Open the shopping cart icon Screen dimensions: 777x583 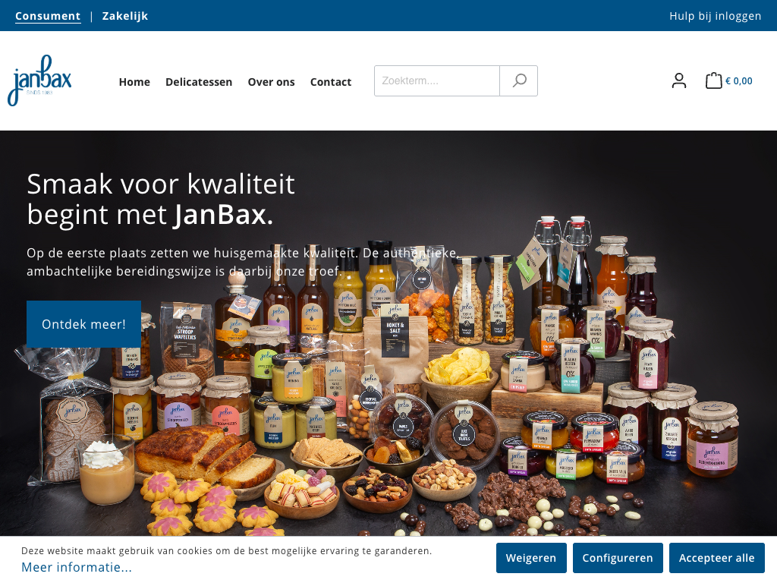[713, 80]
